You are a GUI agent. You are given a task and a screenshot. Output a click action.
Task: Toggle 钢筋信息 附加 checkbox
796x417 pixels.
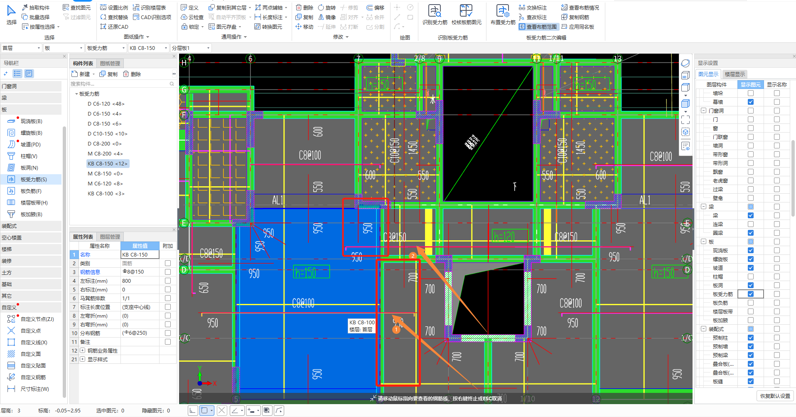click(x=168, y=272)
